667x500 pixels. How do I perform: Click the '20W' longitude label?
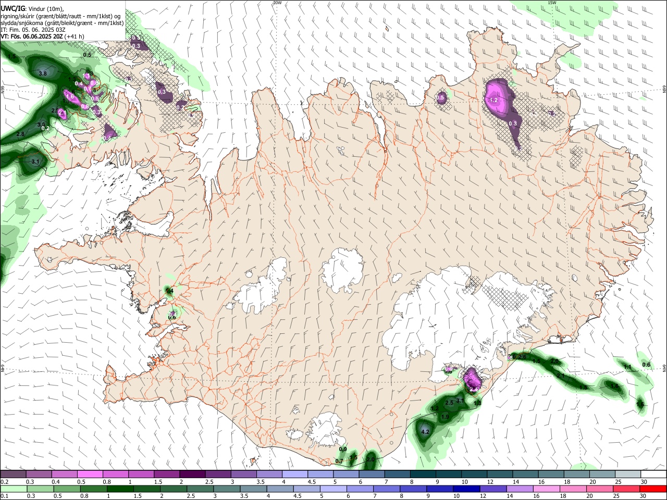[277, 3]
